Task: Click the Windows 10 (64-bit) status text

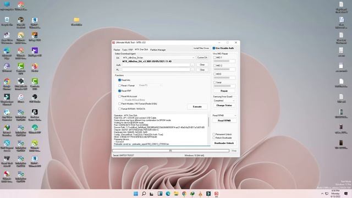Action: click(x=194, y=155)
